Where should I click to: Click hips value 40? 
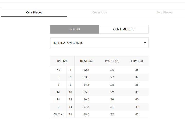click(137, 99)
